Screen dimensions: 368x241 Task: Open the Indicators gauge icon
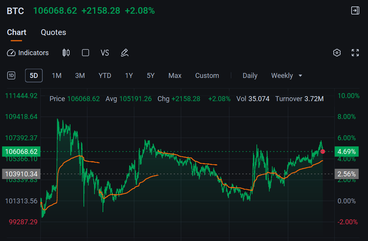11,53
